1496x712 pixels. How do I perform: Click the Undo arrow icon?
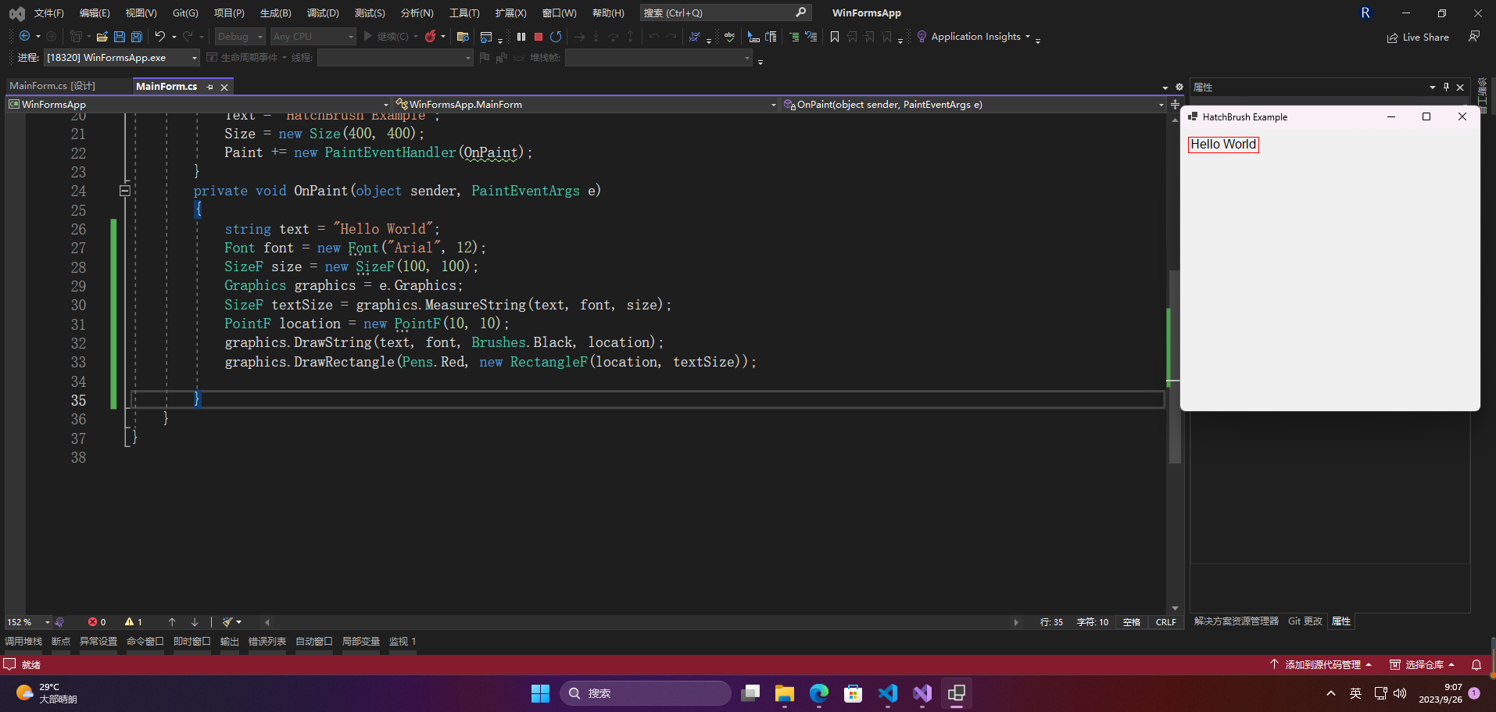click(160, 36)
